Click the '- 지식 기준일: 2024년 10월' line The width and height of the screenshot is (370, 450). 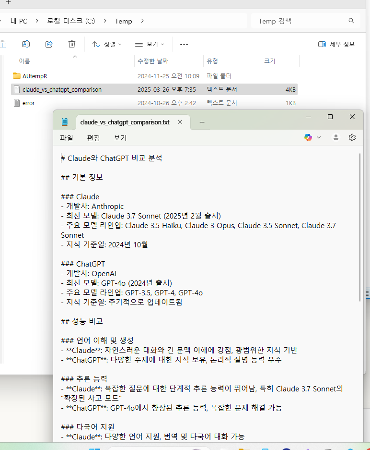pos(104,245)
